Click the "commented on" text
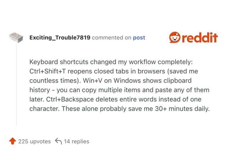Image resolution: width=227 pixels, height=168 pixels. [112, 37]
